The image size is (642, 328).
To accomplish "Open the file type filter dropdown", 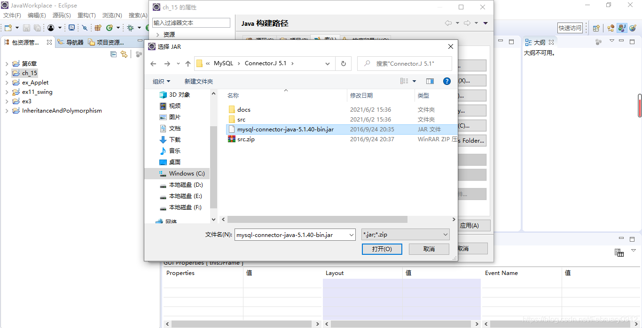I will click(x=446, y=235).
